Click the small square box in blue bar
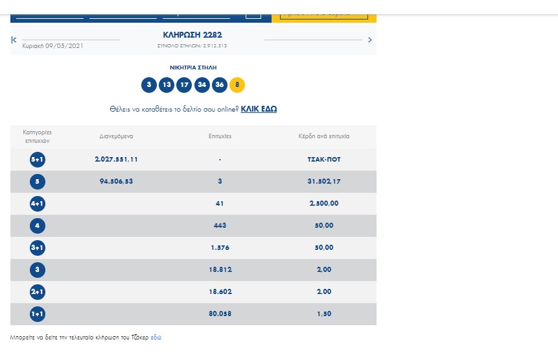The height and width of the screenshot is (357, 558). (253, 13)
